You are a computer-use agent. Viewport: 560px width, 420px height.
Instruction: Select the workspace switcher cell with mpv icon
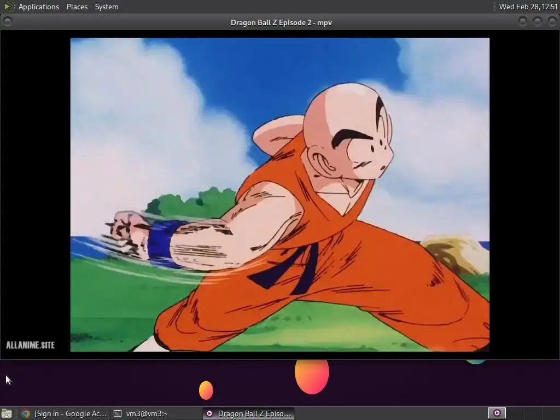[x=497, y=413]
